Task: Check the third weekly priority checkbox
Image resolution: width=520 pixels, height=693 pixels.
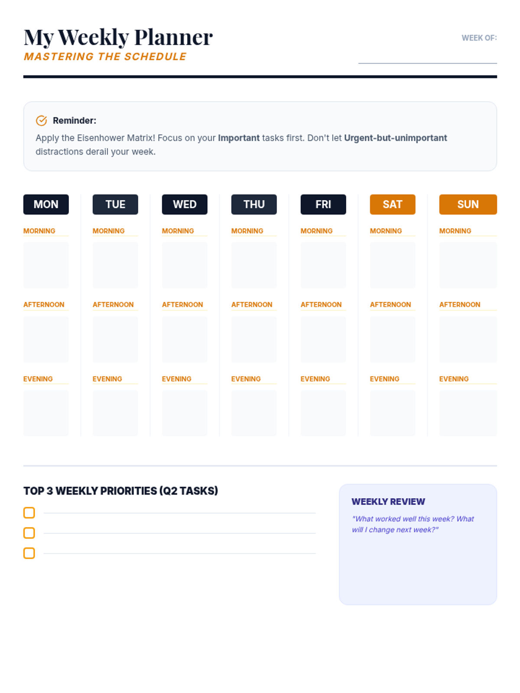Action: [29, 553]
